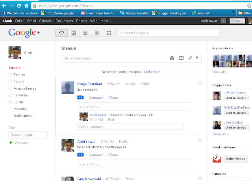The height and width of the screenshot is (181, 252).
Task: Select the Friends circle filter
Action: (17, 75)
